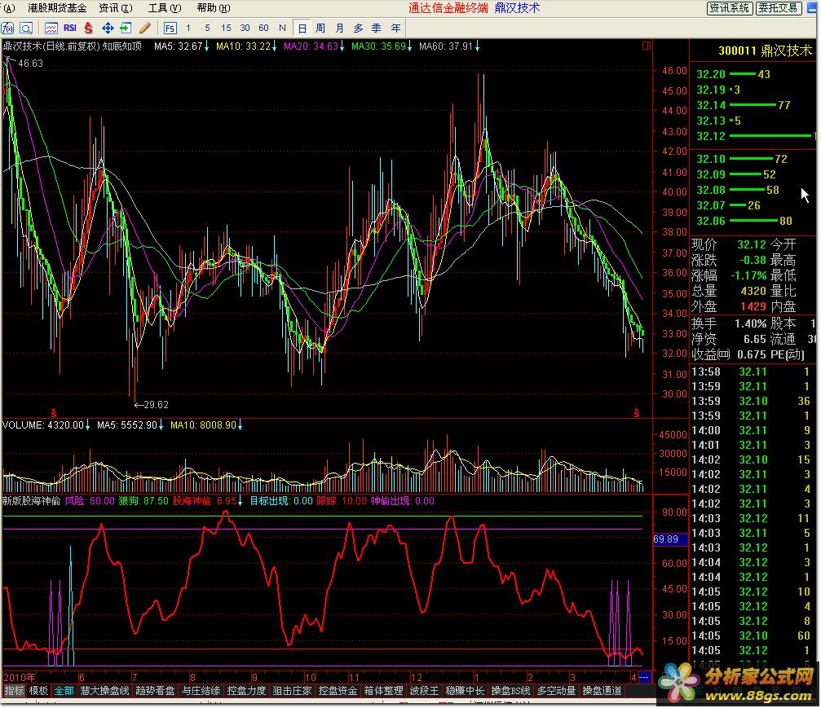This screenshot has width=821, height=708.
Task: Click the green arrow import icon
Action: tap(126, 29)
